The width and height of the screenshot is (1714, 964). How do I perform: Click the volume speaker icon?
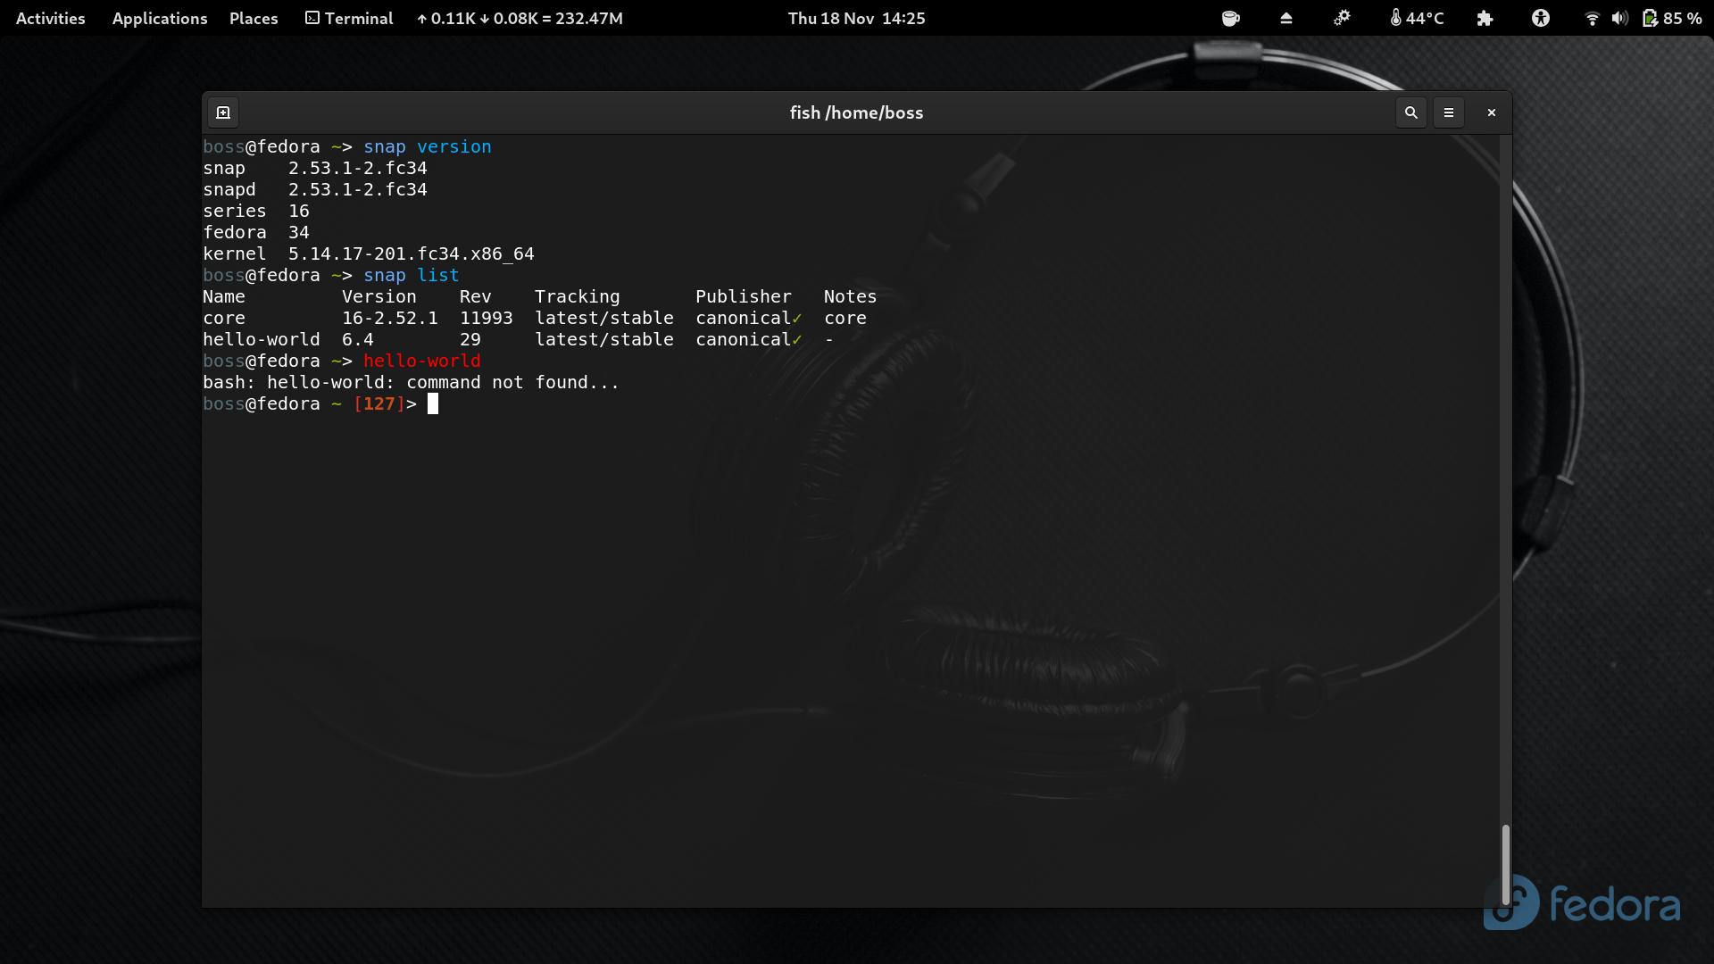1618,18
